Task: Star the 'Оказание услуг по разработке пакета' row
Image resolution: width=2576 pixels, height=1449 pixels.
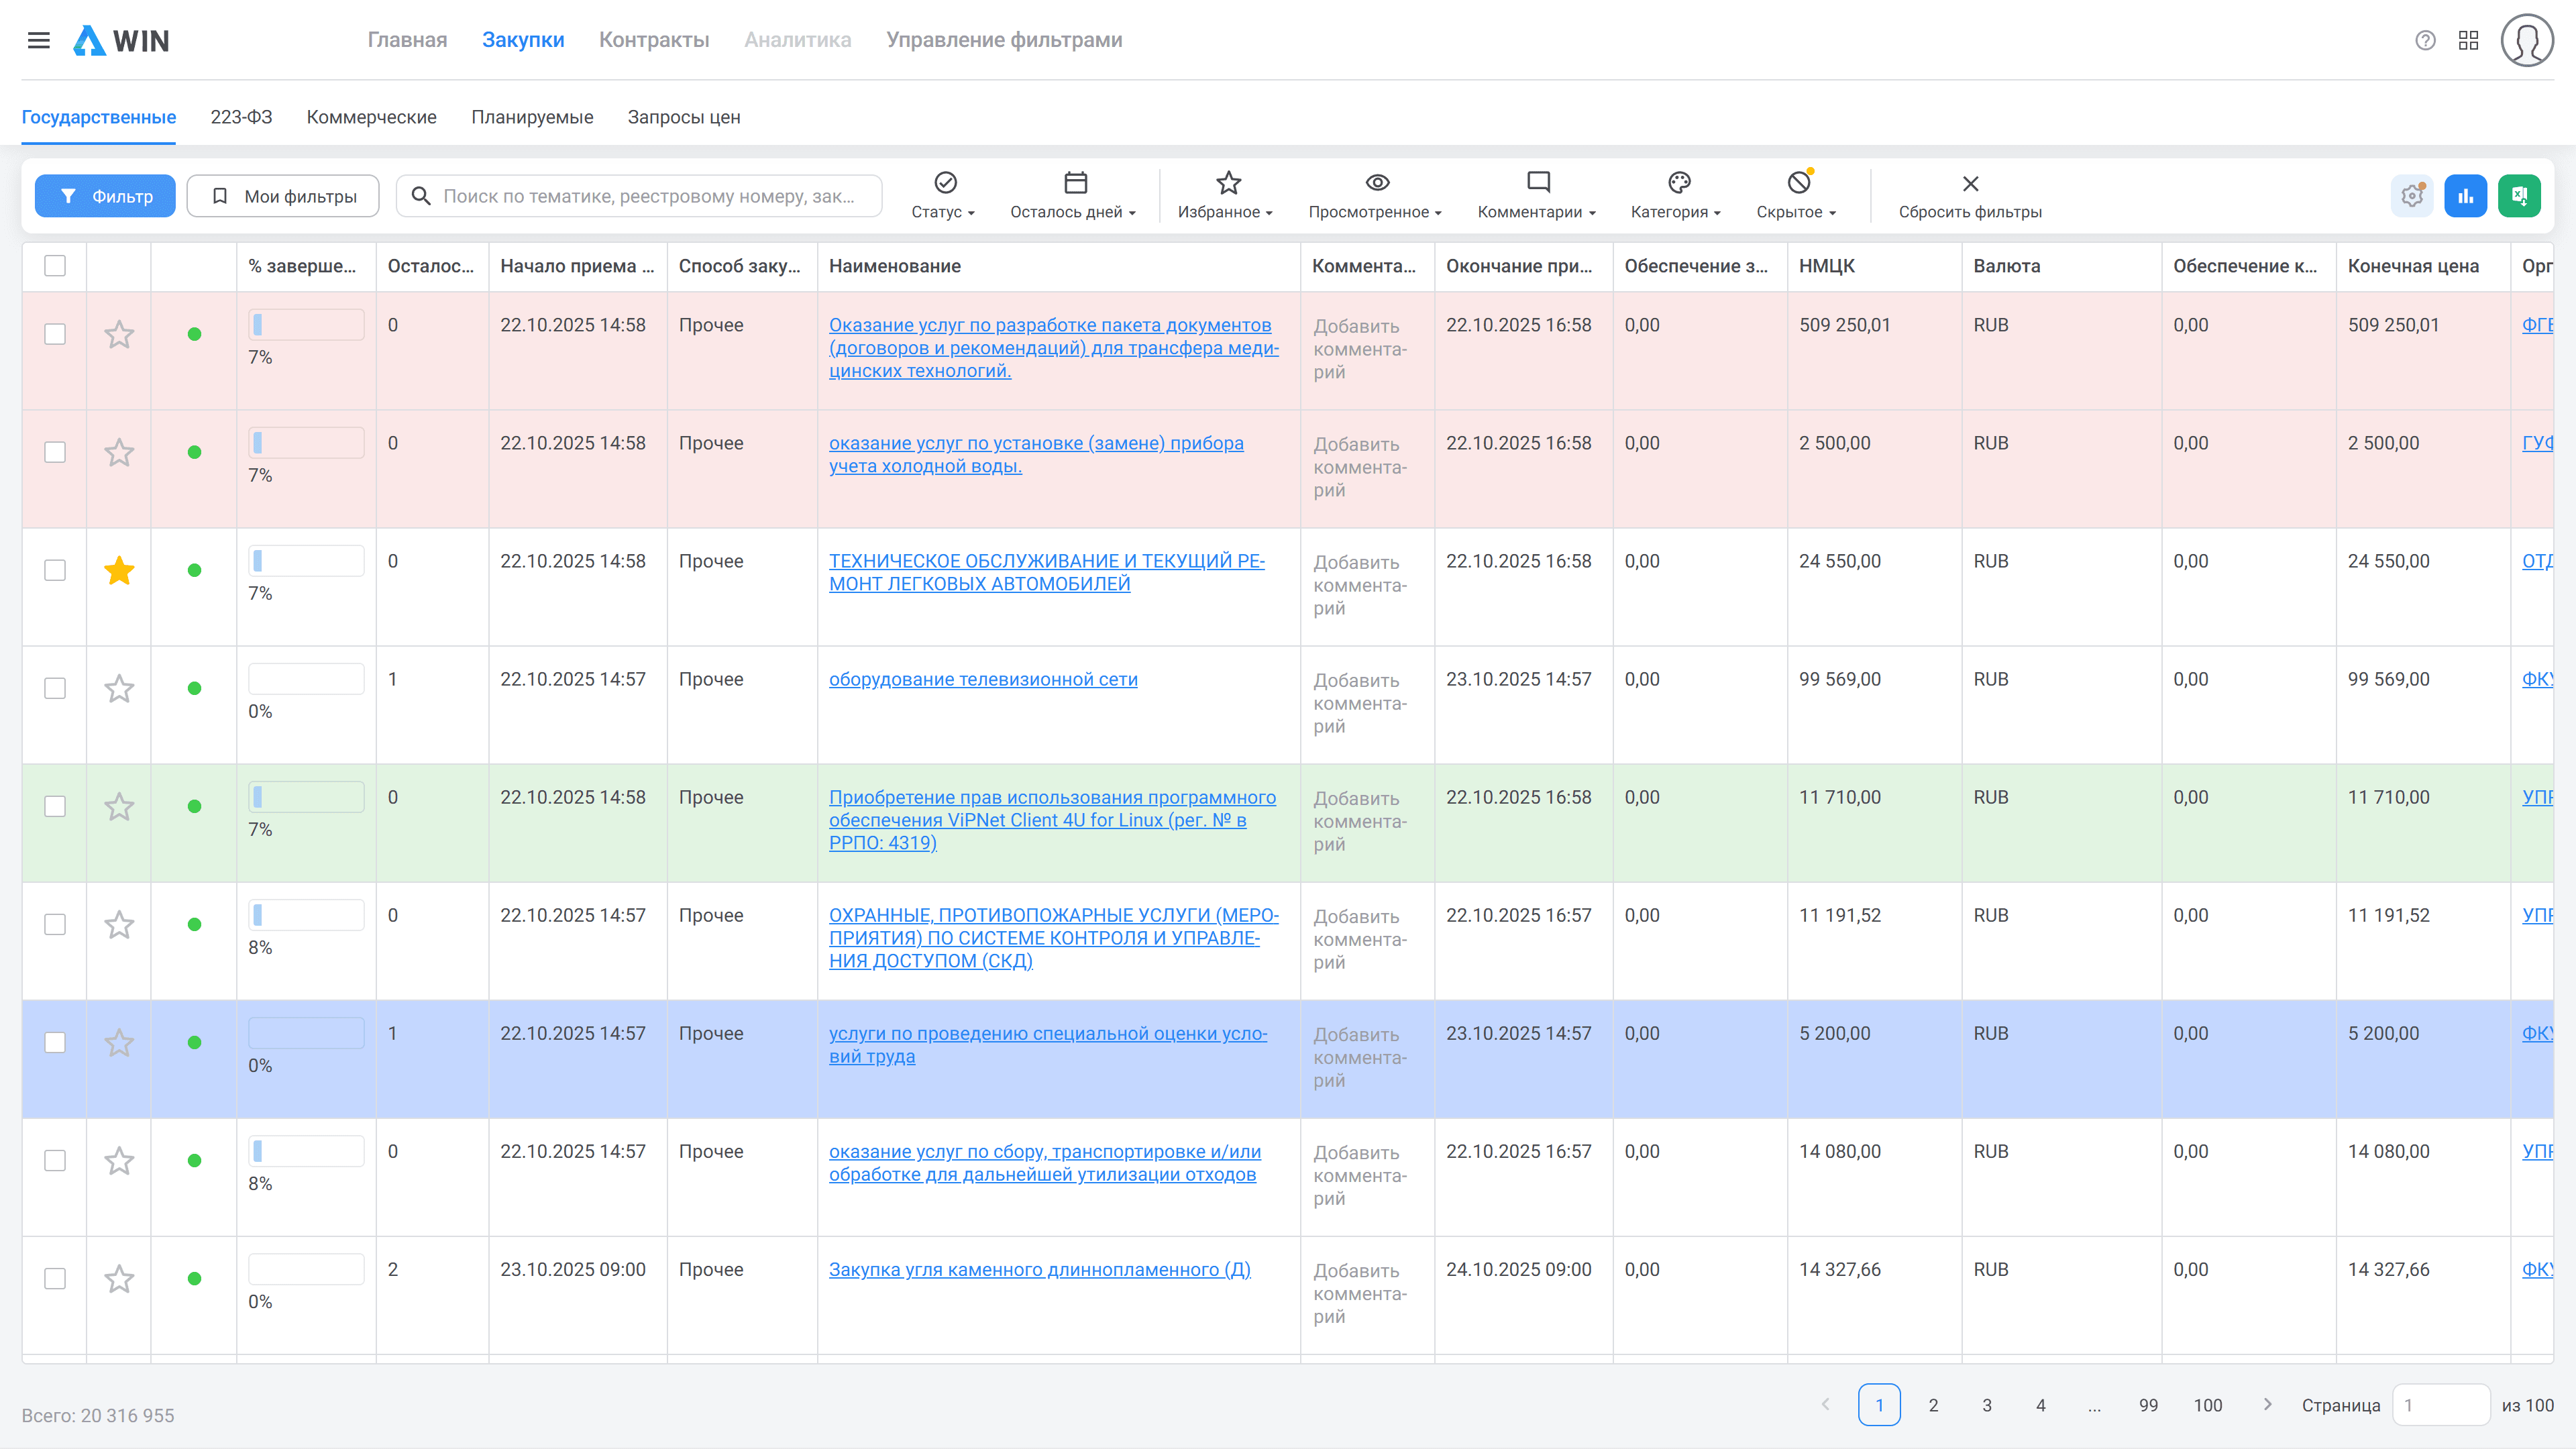Action: click(x=119, y=334)
